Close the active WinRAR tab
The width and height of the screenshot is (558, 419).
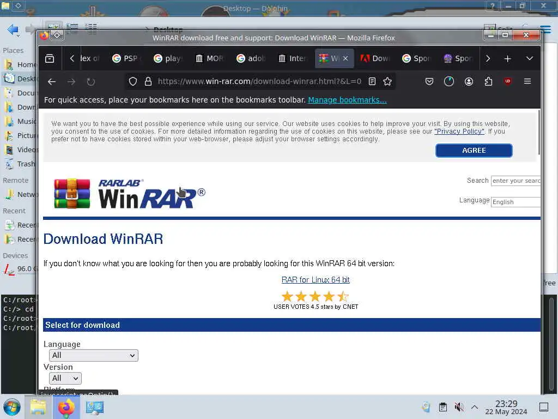click(345, 58)
